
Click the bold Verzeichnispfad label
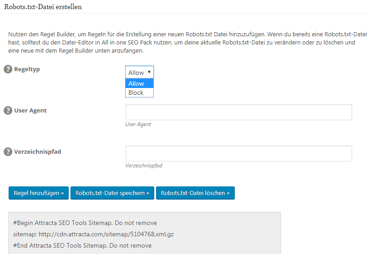38,152
